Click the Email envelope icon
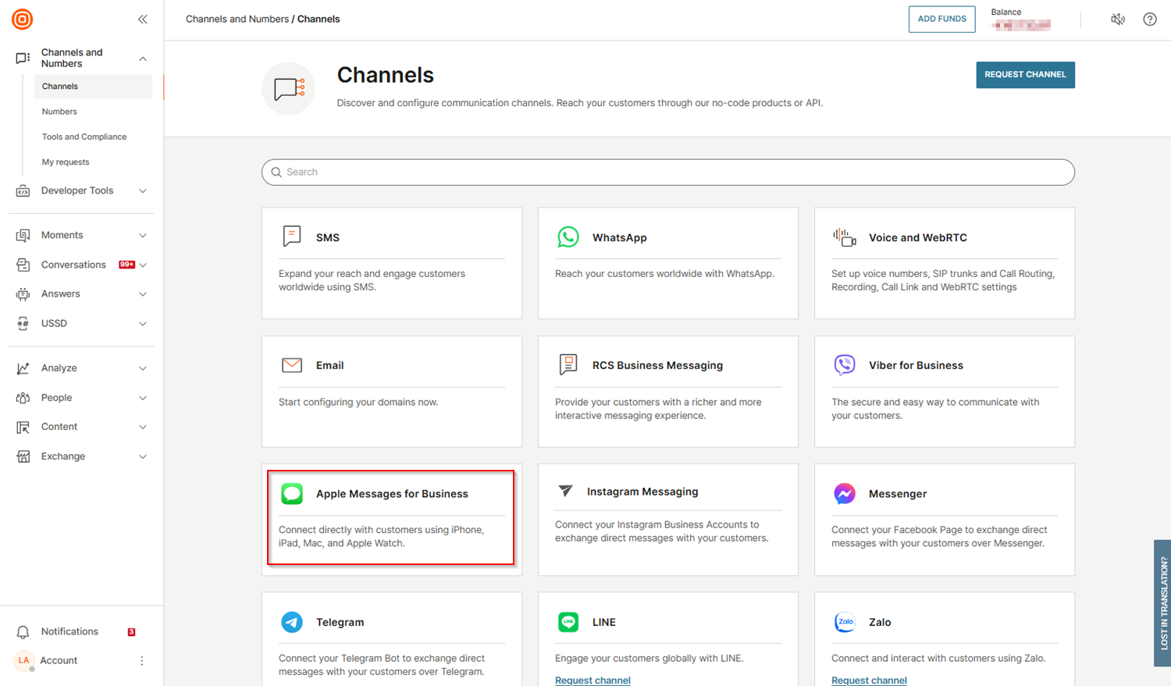This screenshot has height=686, width=1171. click(292, 365)
